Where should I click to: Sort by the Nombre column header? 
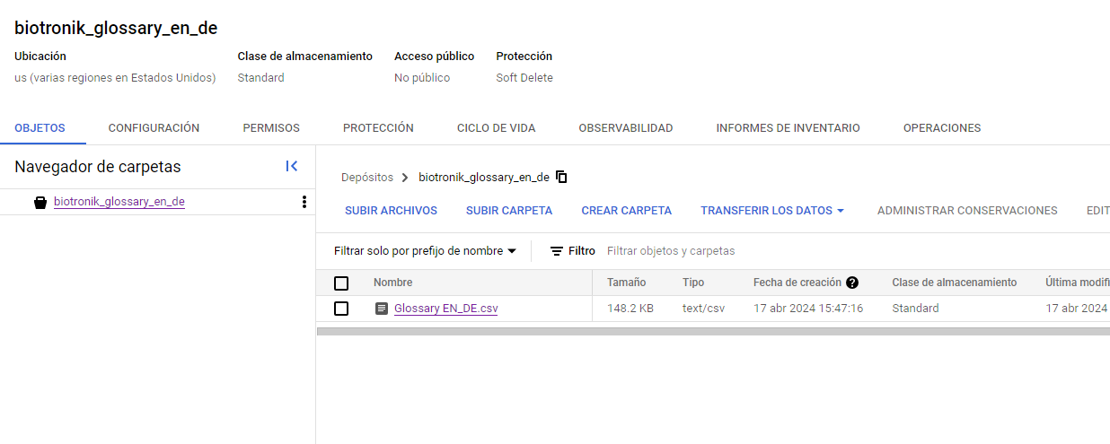pos(392,283)
